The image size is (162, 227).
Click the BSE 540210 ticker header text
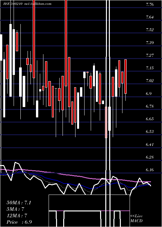click(13, 4)
